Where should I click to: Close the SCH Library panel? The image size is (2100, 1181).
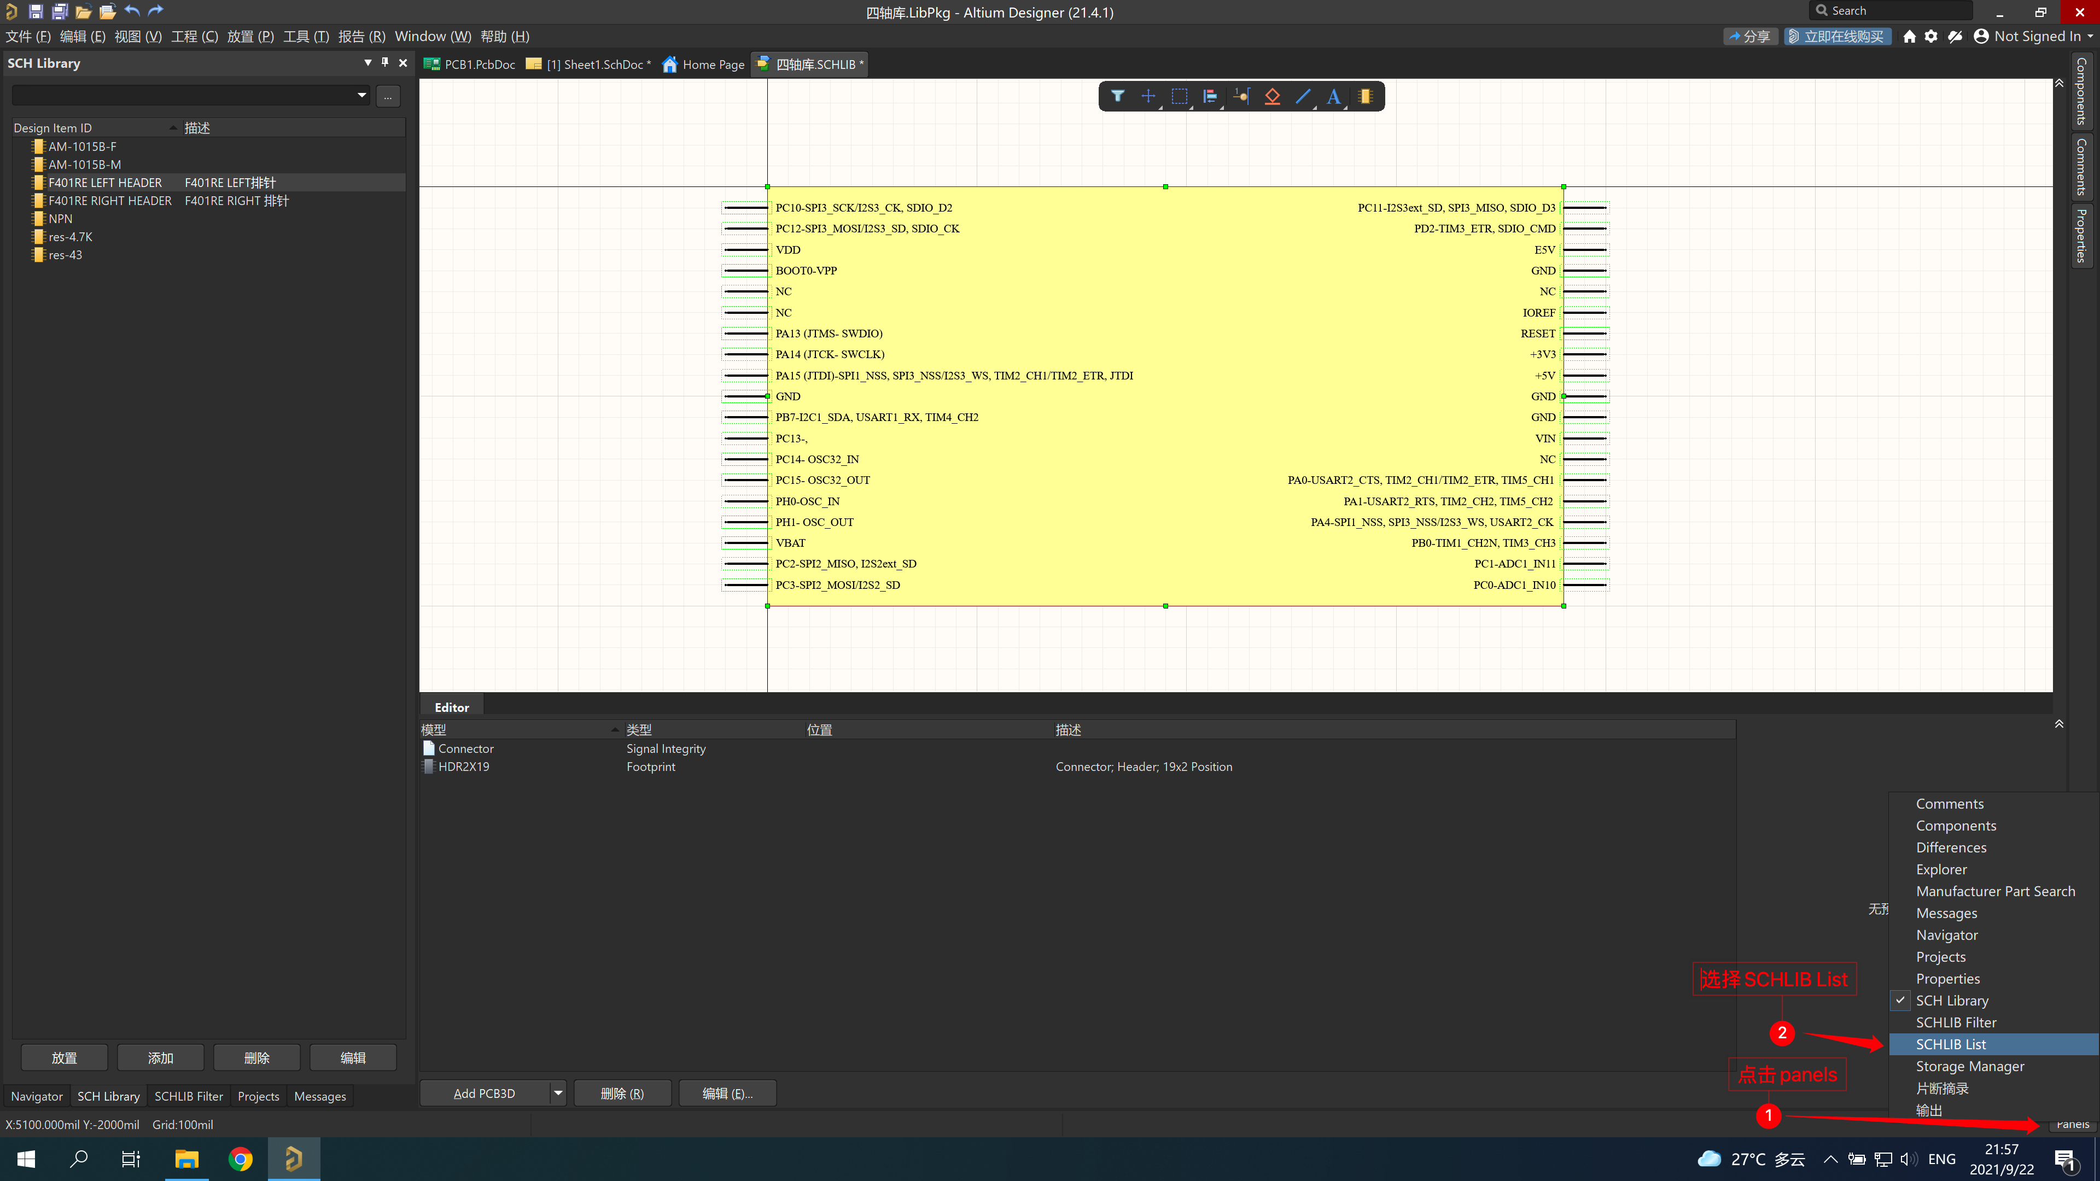pyautogui.click(x=402, y=63)
